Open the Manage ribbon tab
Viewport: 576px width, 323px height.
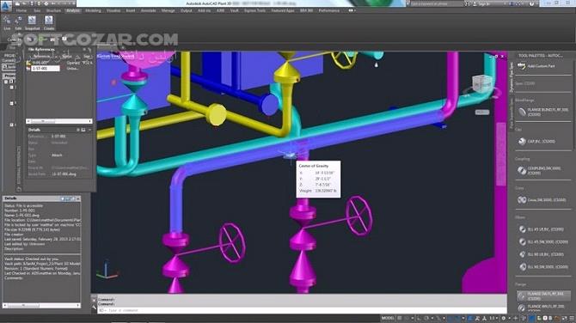169,10
